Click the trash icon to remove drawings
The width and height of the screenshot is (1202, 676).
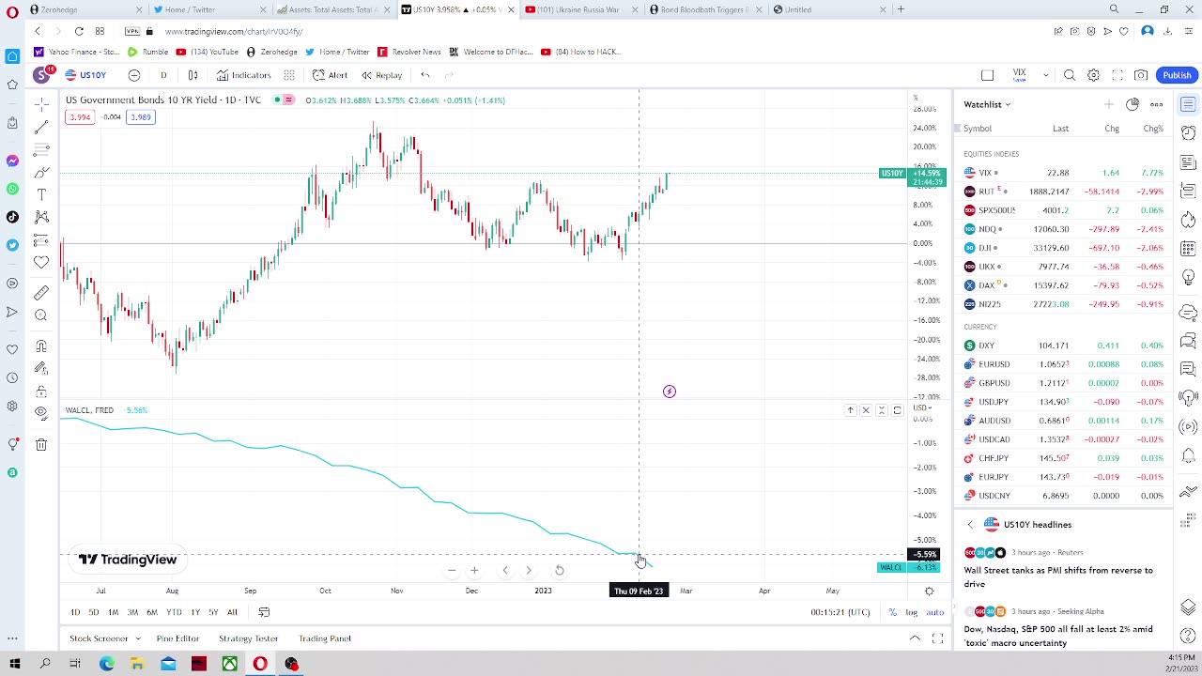(x=41, y=445)
